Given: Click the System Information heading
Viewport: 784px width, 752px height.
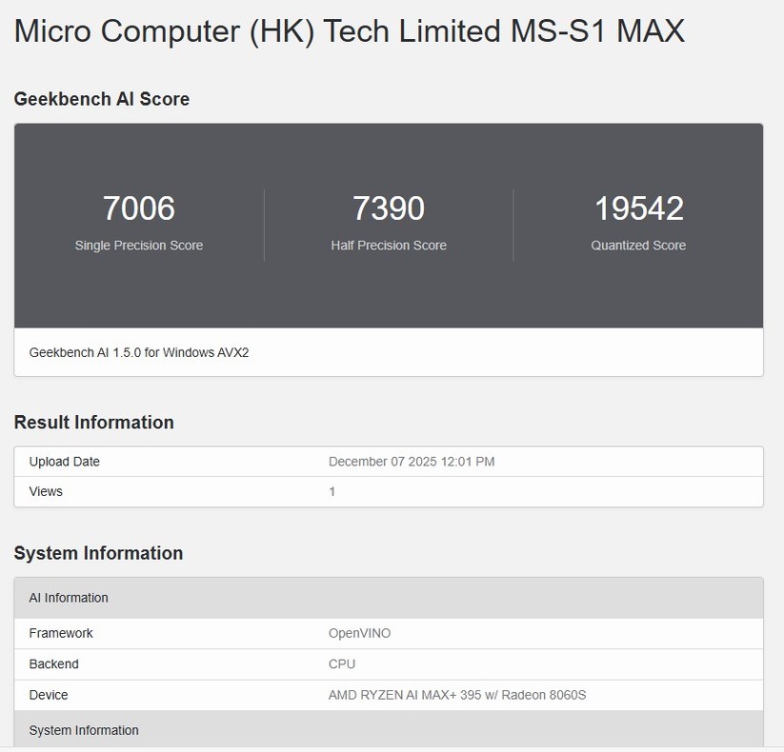Looking at the screenshot, I should (98, 553).
